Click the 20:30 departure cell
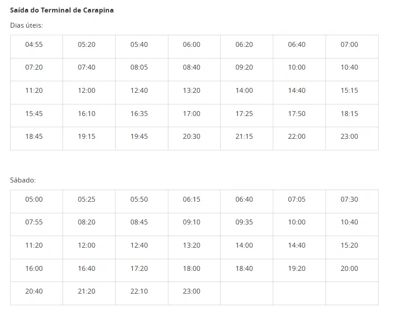Viewport: 405px width, 311px height. [x=192, y=137]
